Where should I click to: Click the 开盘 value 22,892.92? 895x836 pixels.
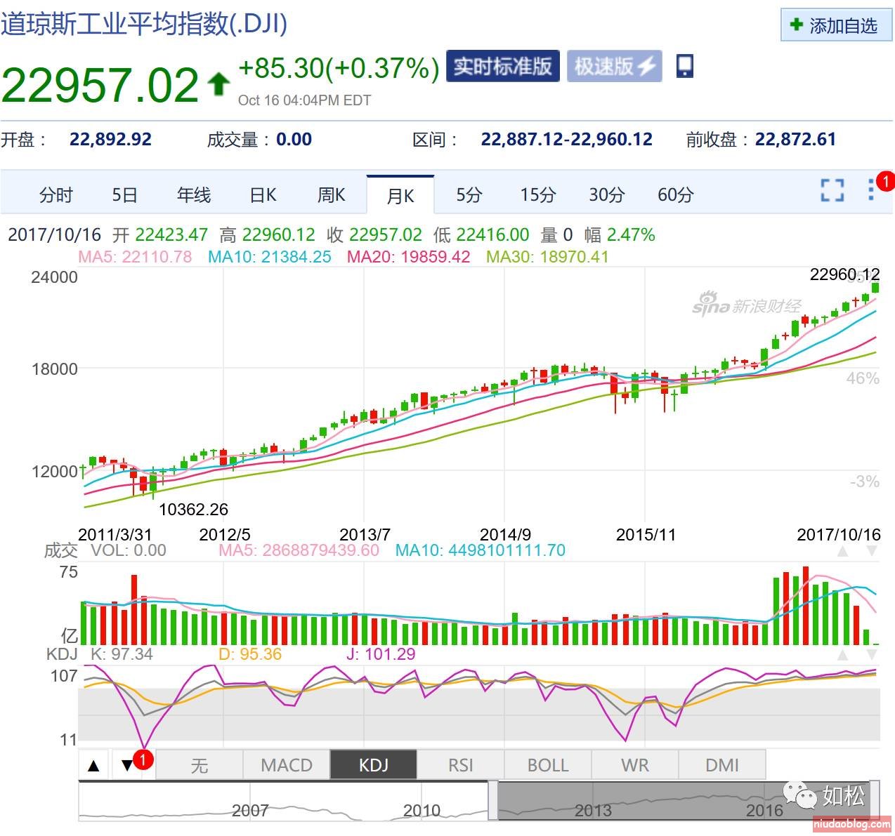[x=110, y=139]
